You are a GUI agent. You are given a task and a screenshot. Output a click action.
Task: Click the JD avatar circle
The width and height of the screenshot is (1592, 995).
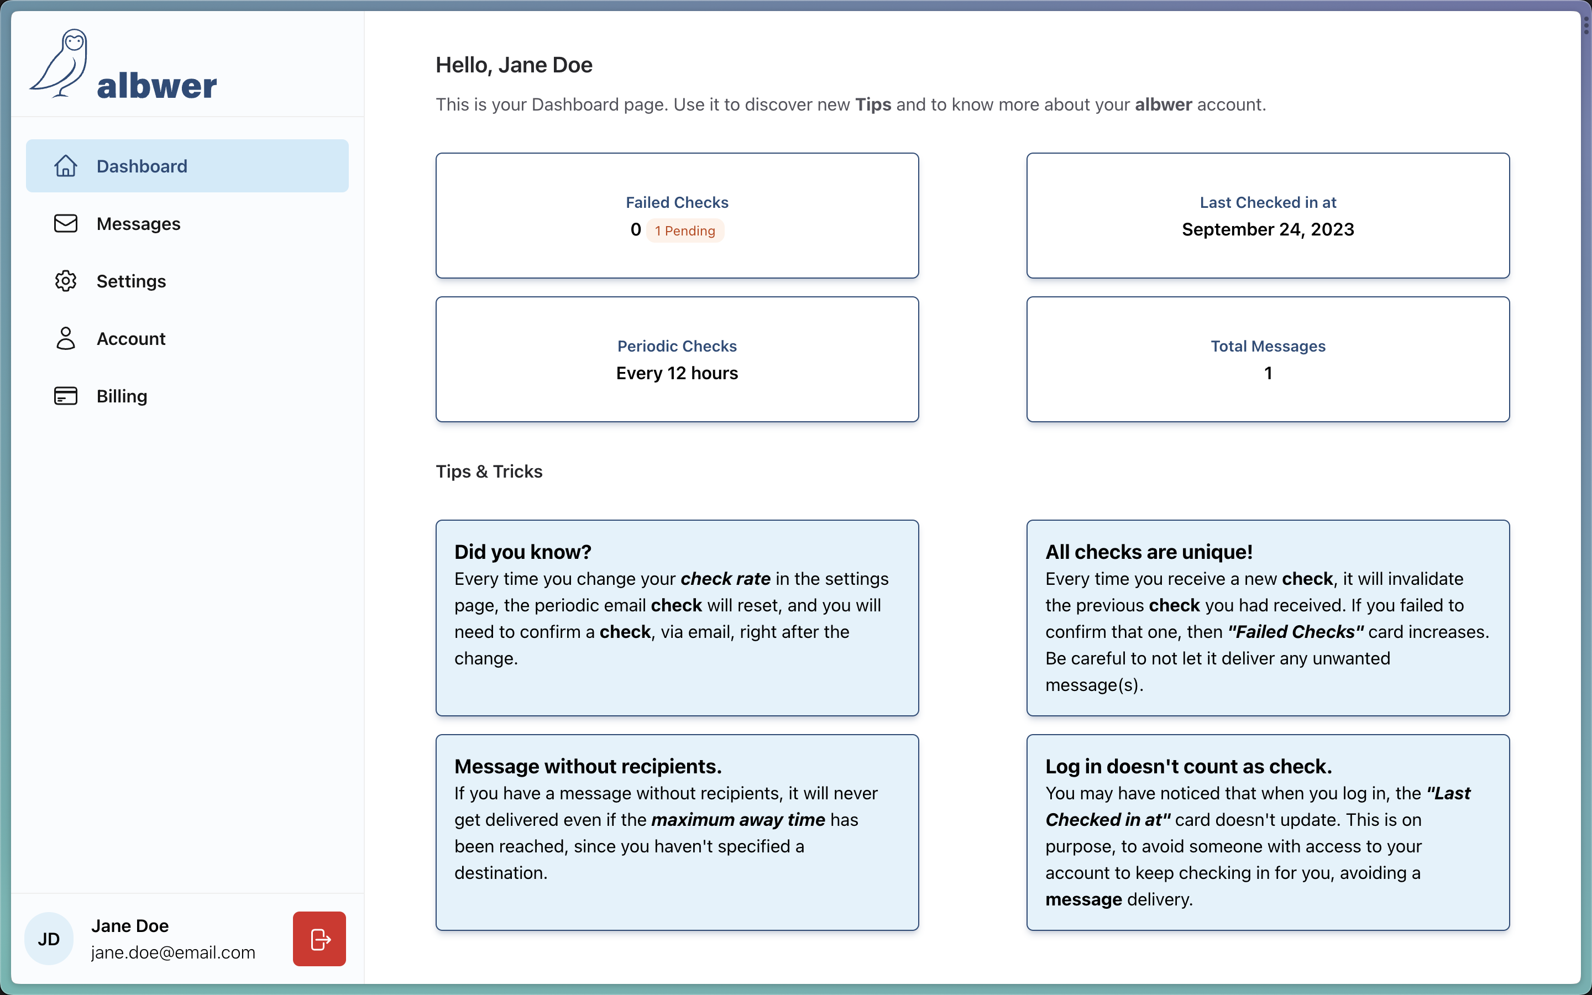point(49,939)
